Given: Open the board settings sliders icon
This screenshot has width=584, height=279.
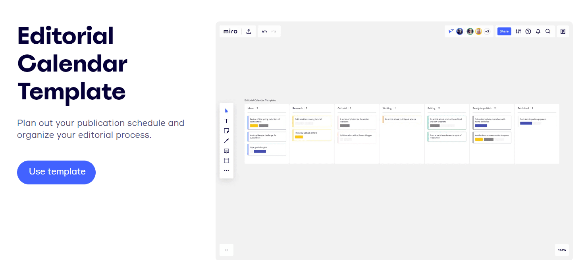Looking at the screenshot, I should (518, 31).
